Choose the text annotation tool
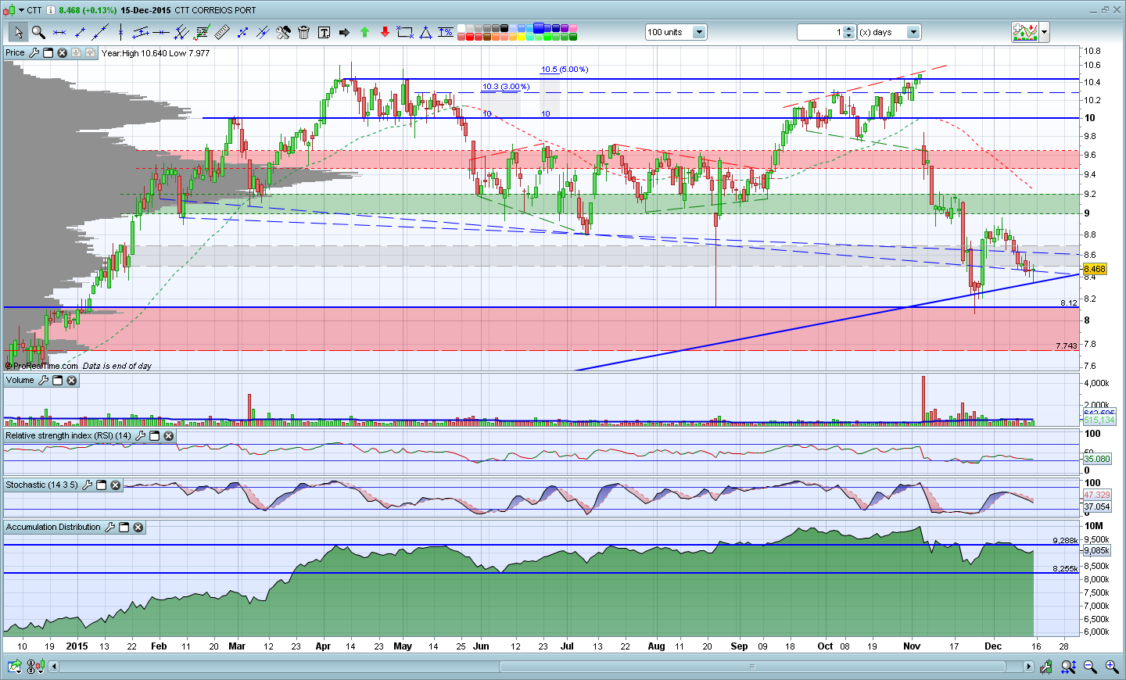The height and width of the screenshot is (680, 1126). click(324, 32)
